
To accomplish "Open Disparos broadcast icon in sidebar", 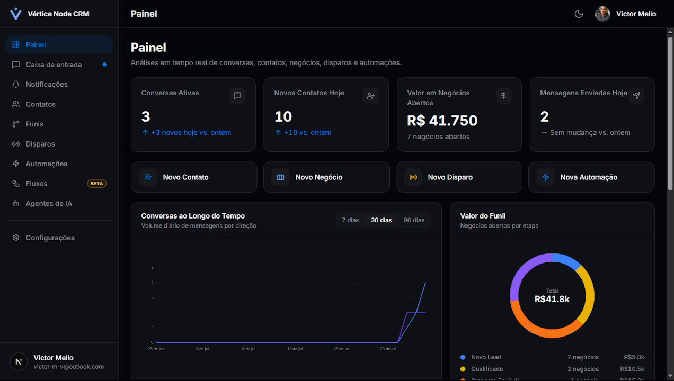I will click(16, 144).
